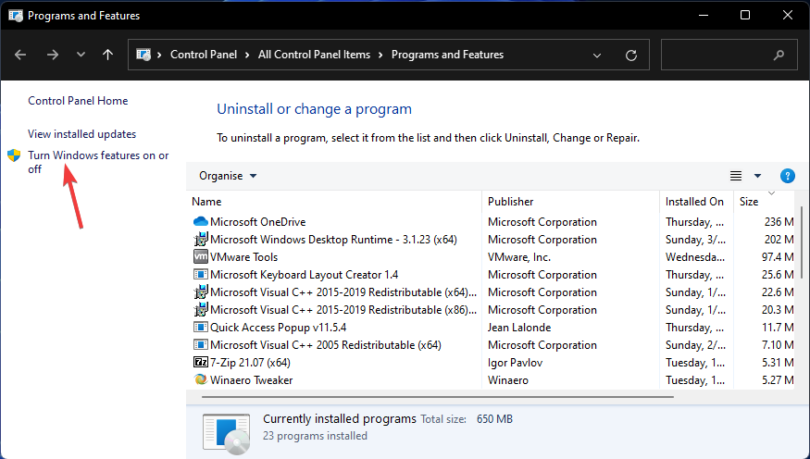Go back with the back arrow

coord(20,55)
